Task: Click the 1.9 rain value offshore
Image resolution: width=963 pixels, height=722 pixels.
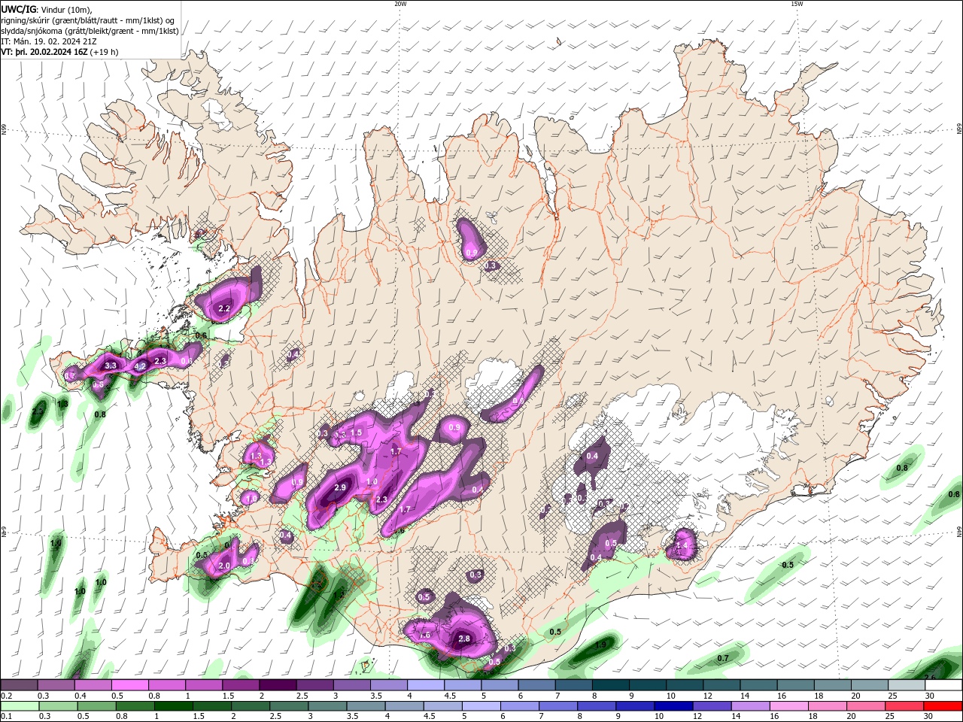Action: click(x=600, y=645)
